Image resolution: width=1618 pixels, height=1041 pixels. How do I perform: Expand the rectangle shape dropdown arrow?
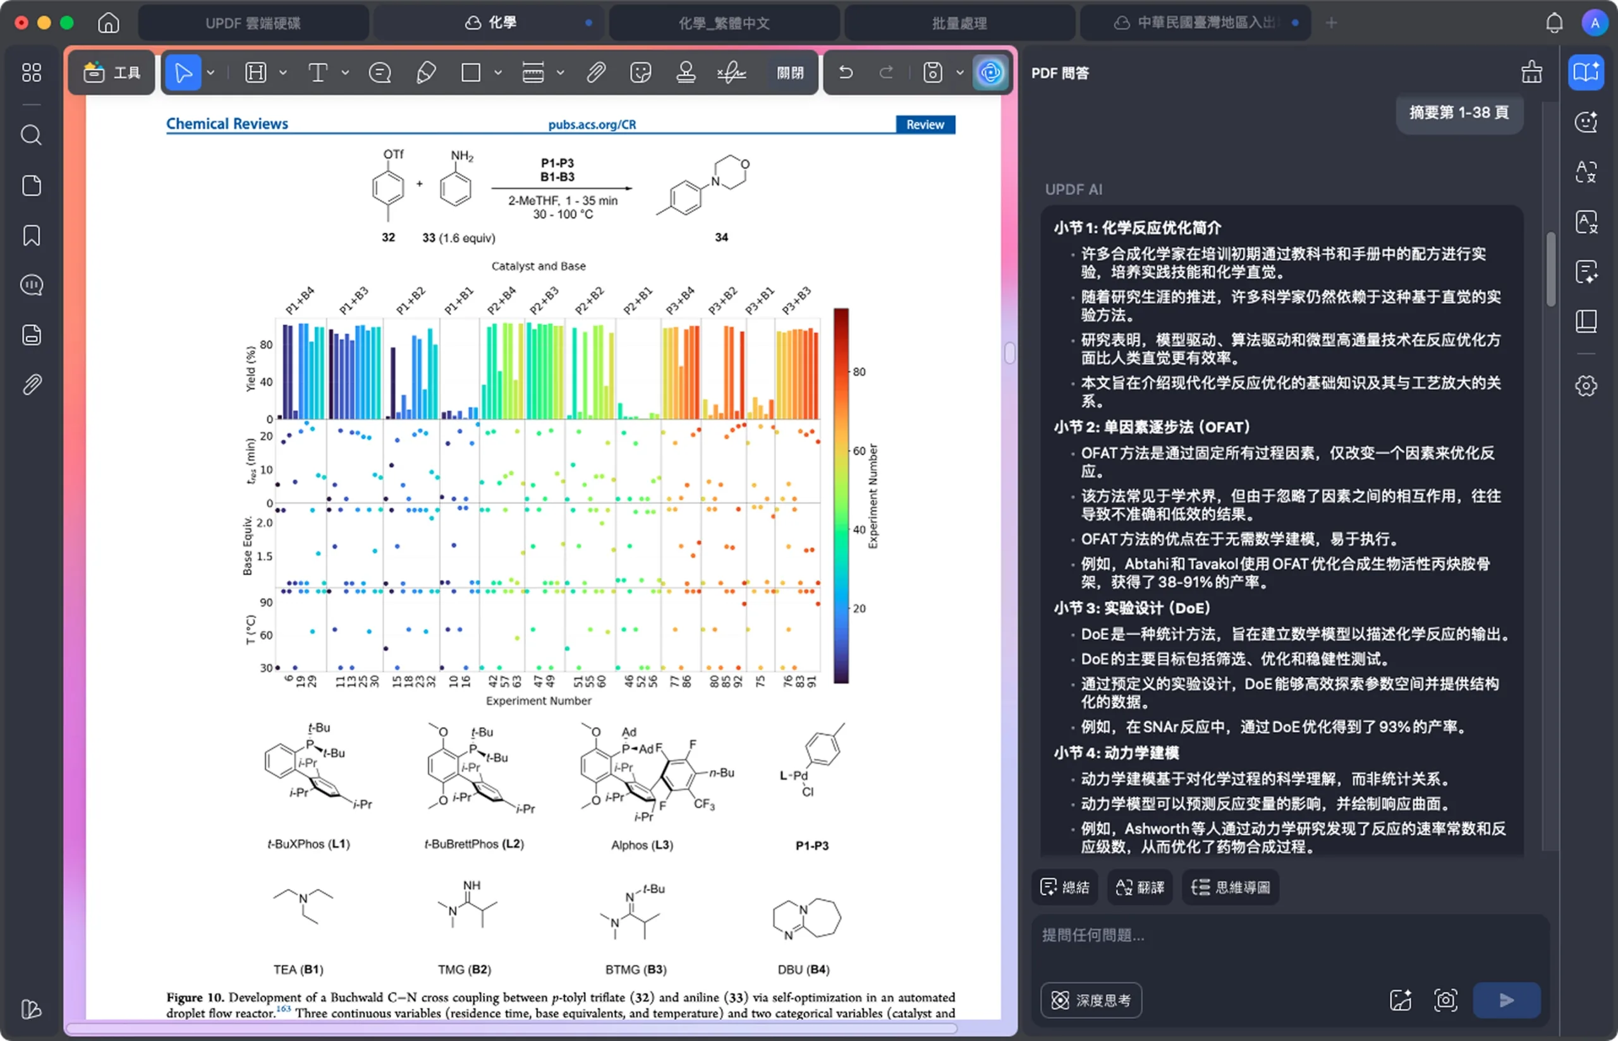click(498, 73)
